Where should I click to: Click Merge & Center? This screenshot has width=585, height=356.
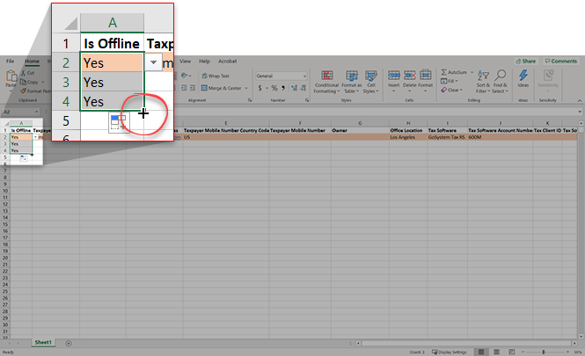pyautogui.click(x=222, y=88)
